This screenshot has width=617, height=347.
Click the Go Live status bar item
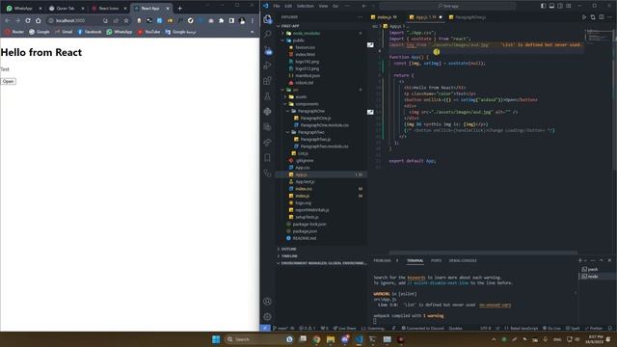coord(552,328)
